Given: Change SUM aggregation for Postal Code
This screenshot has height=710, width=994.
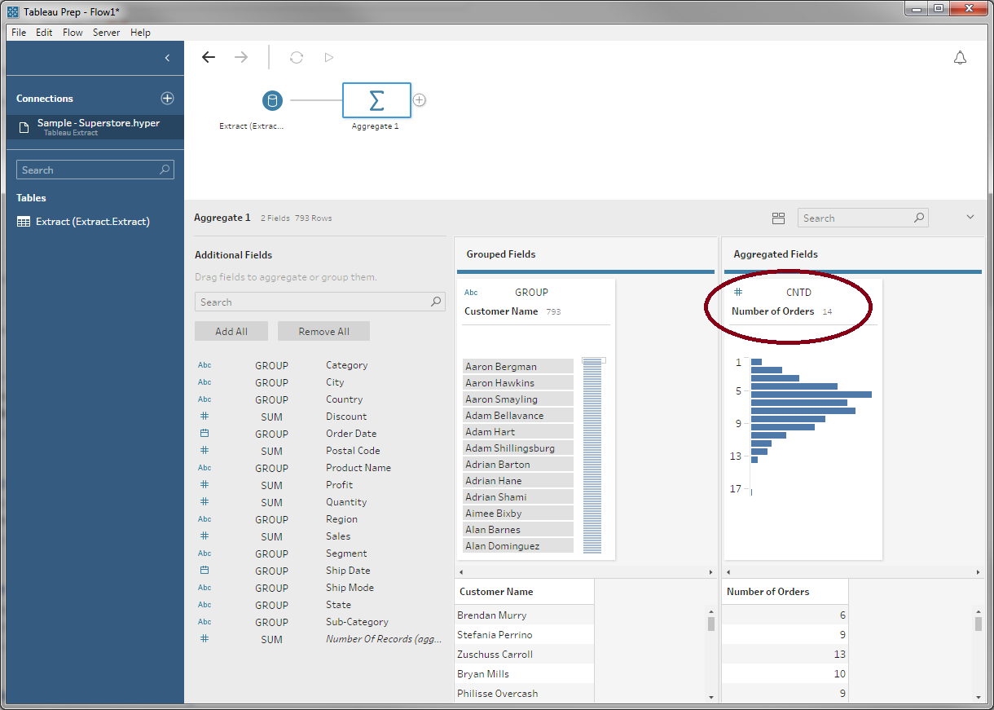Looking at the screenshot, I should click(271, 451).
